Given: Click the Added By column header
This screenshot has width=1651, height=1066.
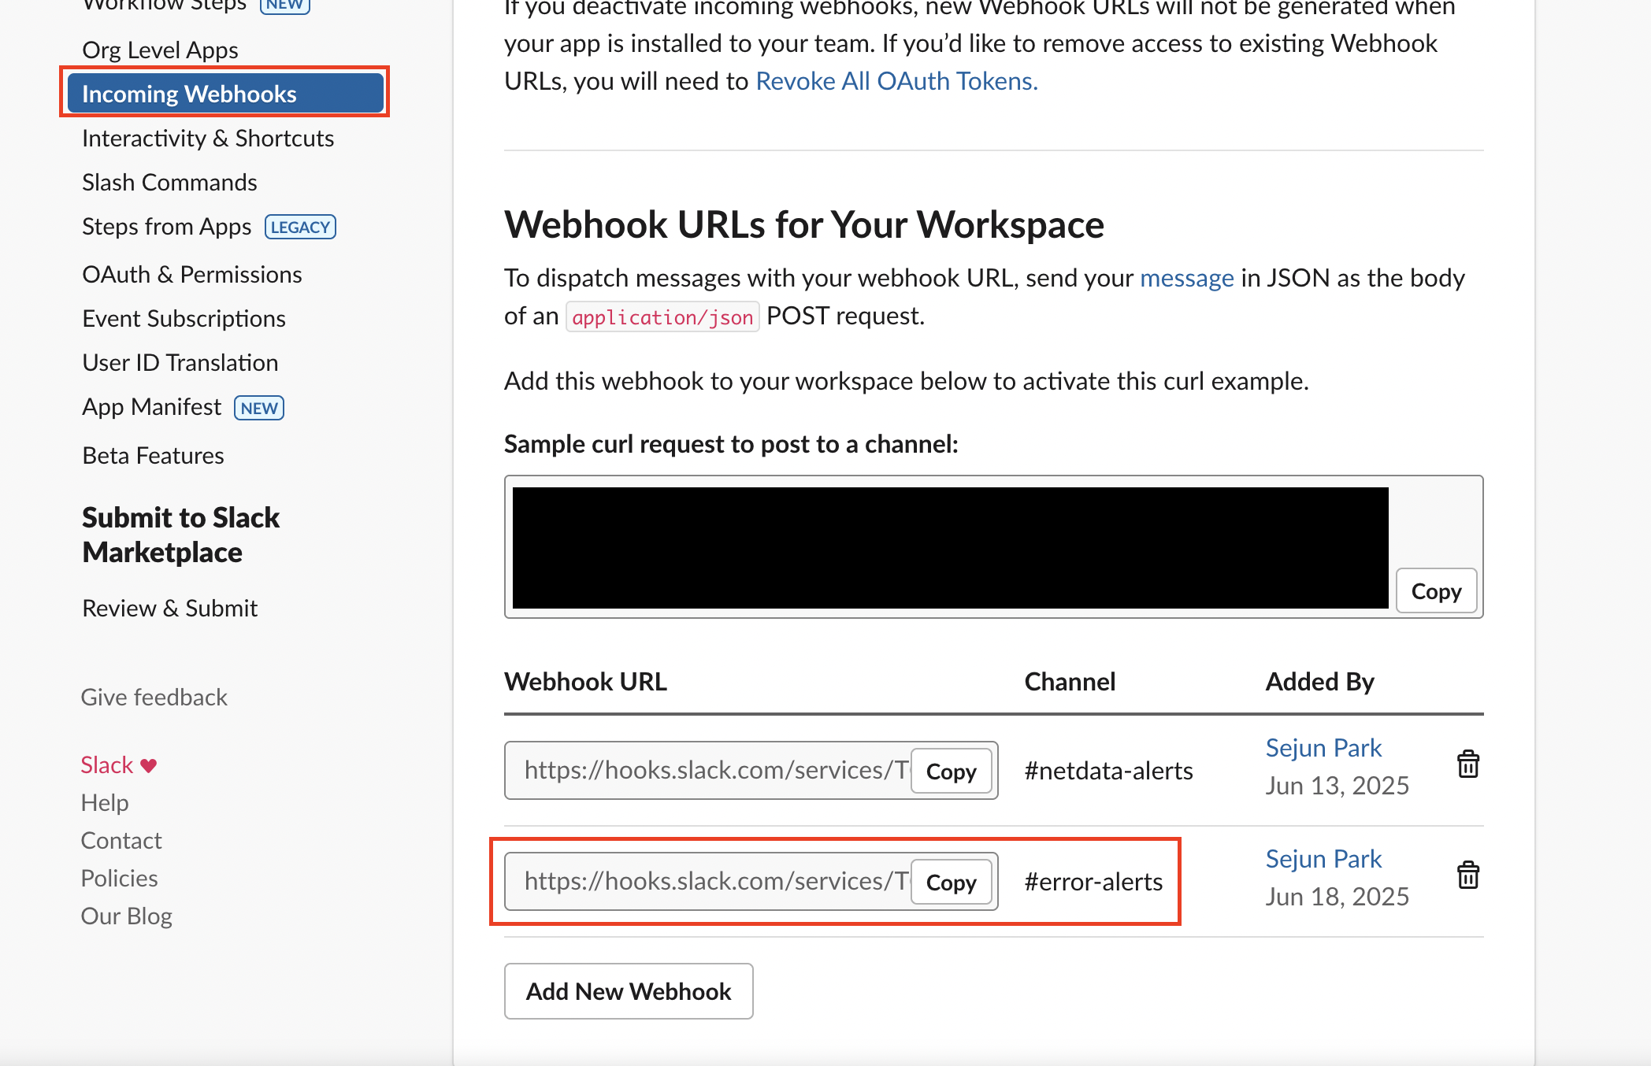Looking at the screenshot, I should click(x=1319, y=681).
